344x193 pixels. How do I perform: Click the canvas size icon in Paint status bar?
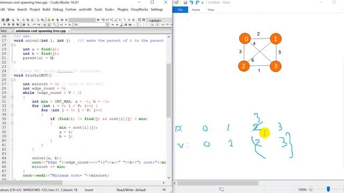click(x=221, y=189)
